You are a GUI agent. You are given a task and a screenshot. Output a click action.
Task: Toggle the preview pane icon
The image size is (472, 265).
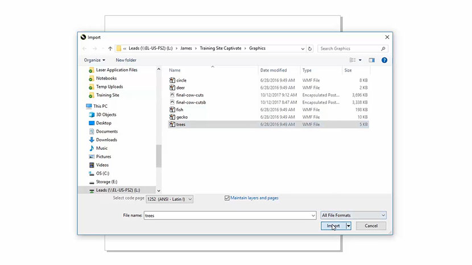tap(371, 60)
